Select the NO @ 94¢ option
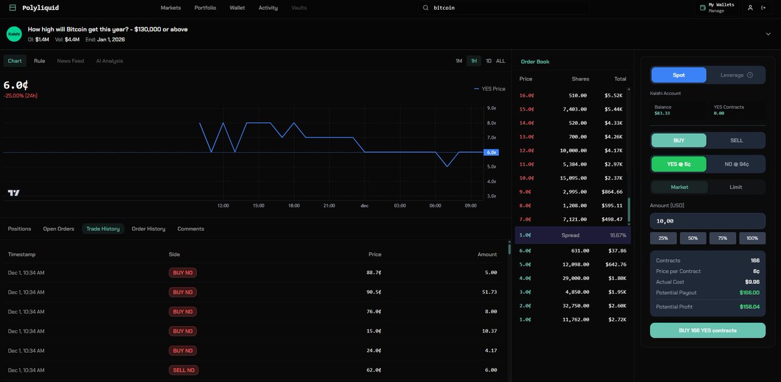This screenshot has height=382, width=781. point(737,164)
